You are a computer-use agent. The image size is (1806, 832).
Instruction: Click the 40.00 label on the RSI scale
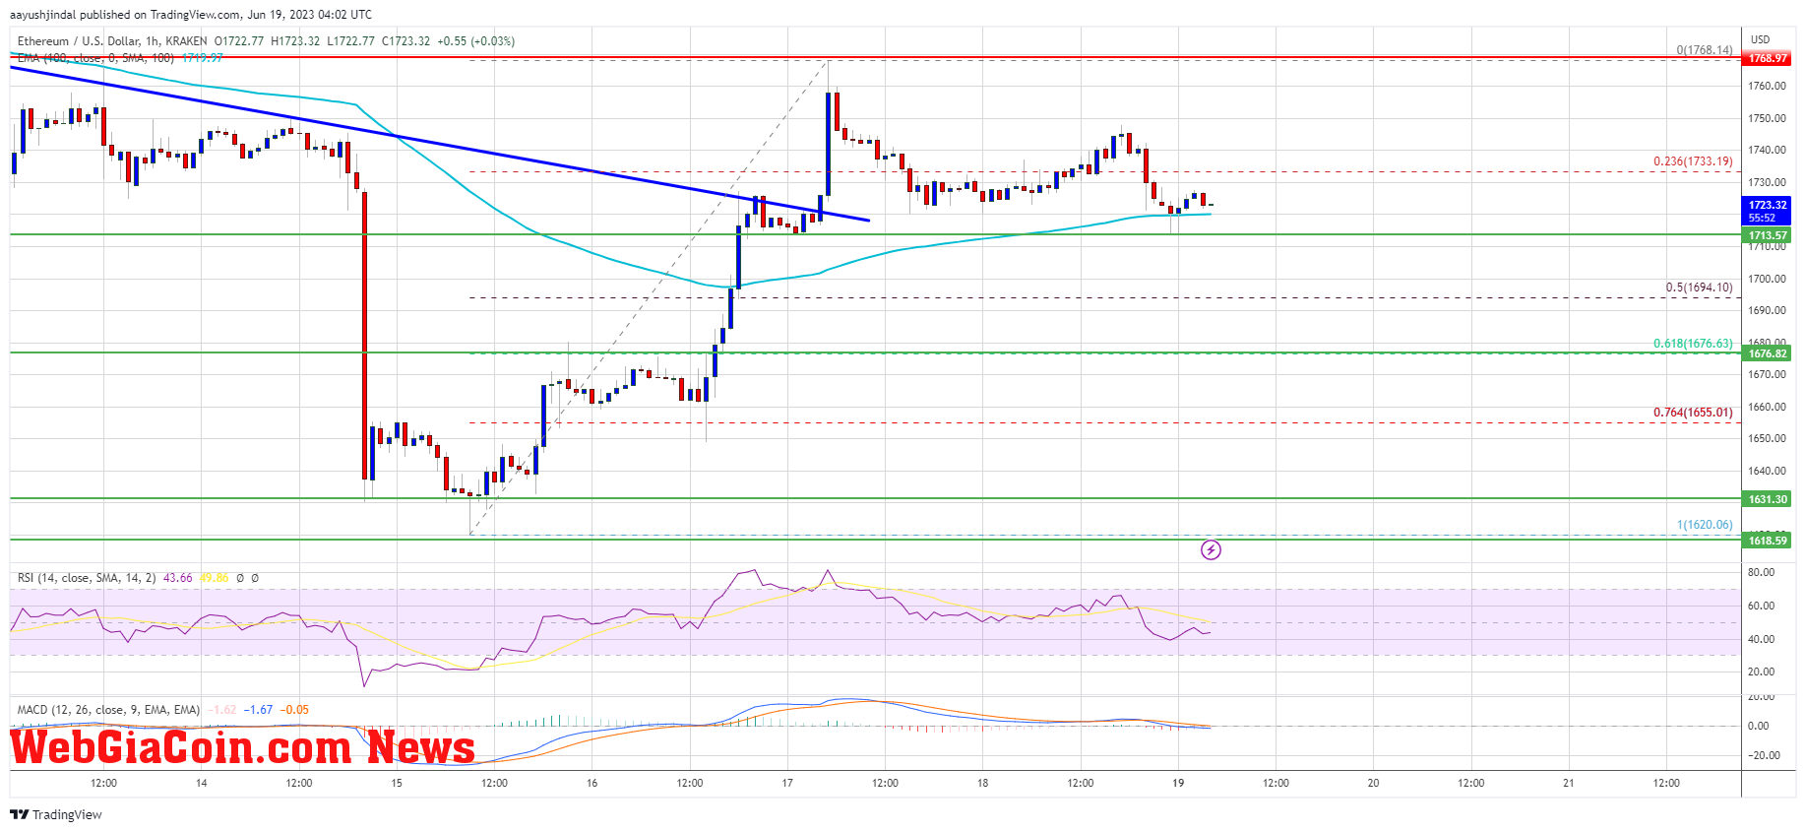pyautogui.click(x=1761, y=639)
